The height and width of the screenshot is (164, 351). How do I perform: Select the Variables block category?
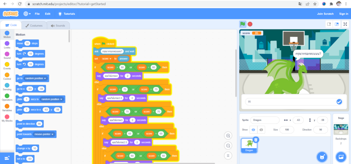point(7,108)
